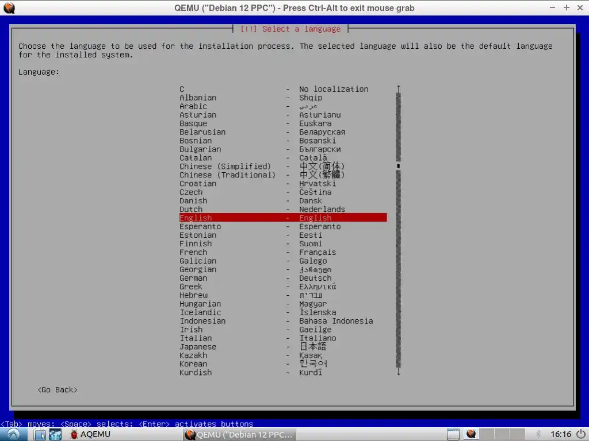
Task: Select C - No localization
Action: click(283, 89)
